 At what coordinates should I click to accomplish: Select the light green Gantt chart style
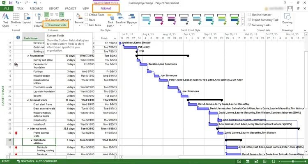(x=222, y=19)
